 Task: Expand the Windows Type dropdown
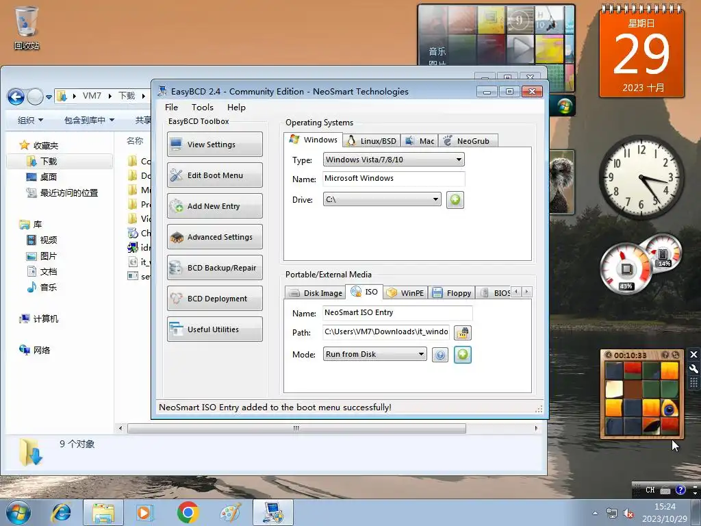[394, 160]
